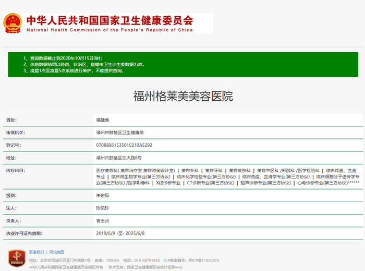
Task: Select the license validity 2019/6/9 -至- 2025/6/8
Action: 120,233
